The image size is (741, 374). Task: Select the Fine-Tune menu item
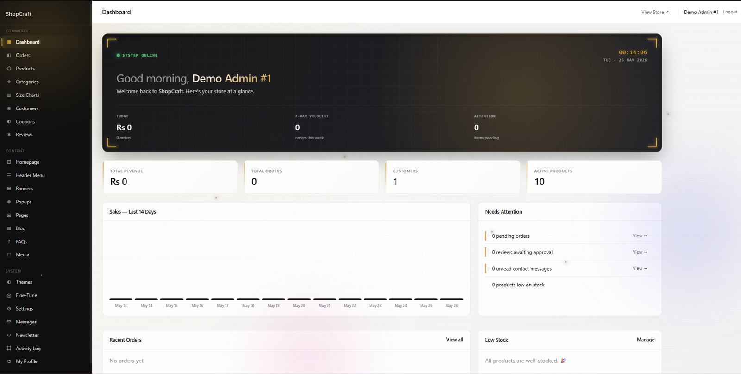pyautogui.click(x=45, y=295)
